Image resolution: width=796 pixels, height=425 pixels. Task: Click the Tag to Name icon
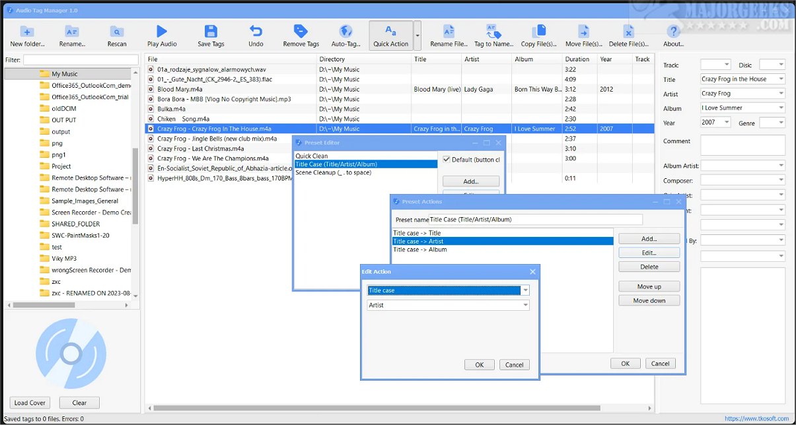click(493, 31)
